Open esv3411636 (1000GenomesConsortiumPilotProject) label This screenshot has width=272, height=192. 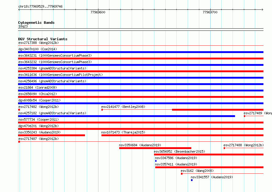tap(61, 75)
